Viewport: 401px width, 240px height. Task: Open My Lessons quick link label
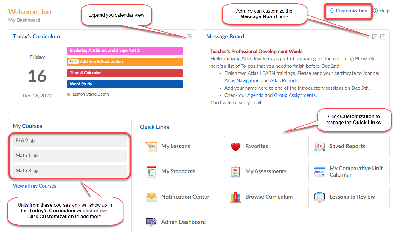click(x=176, y=147)
